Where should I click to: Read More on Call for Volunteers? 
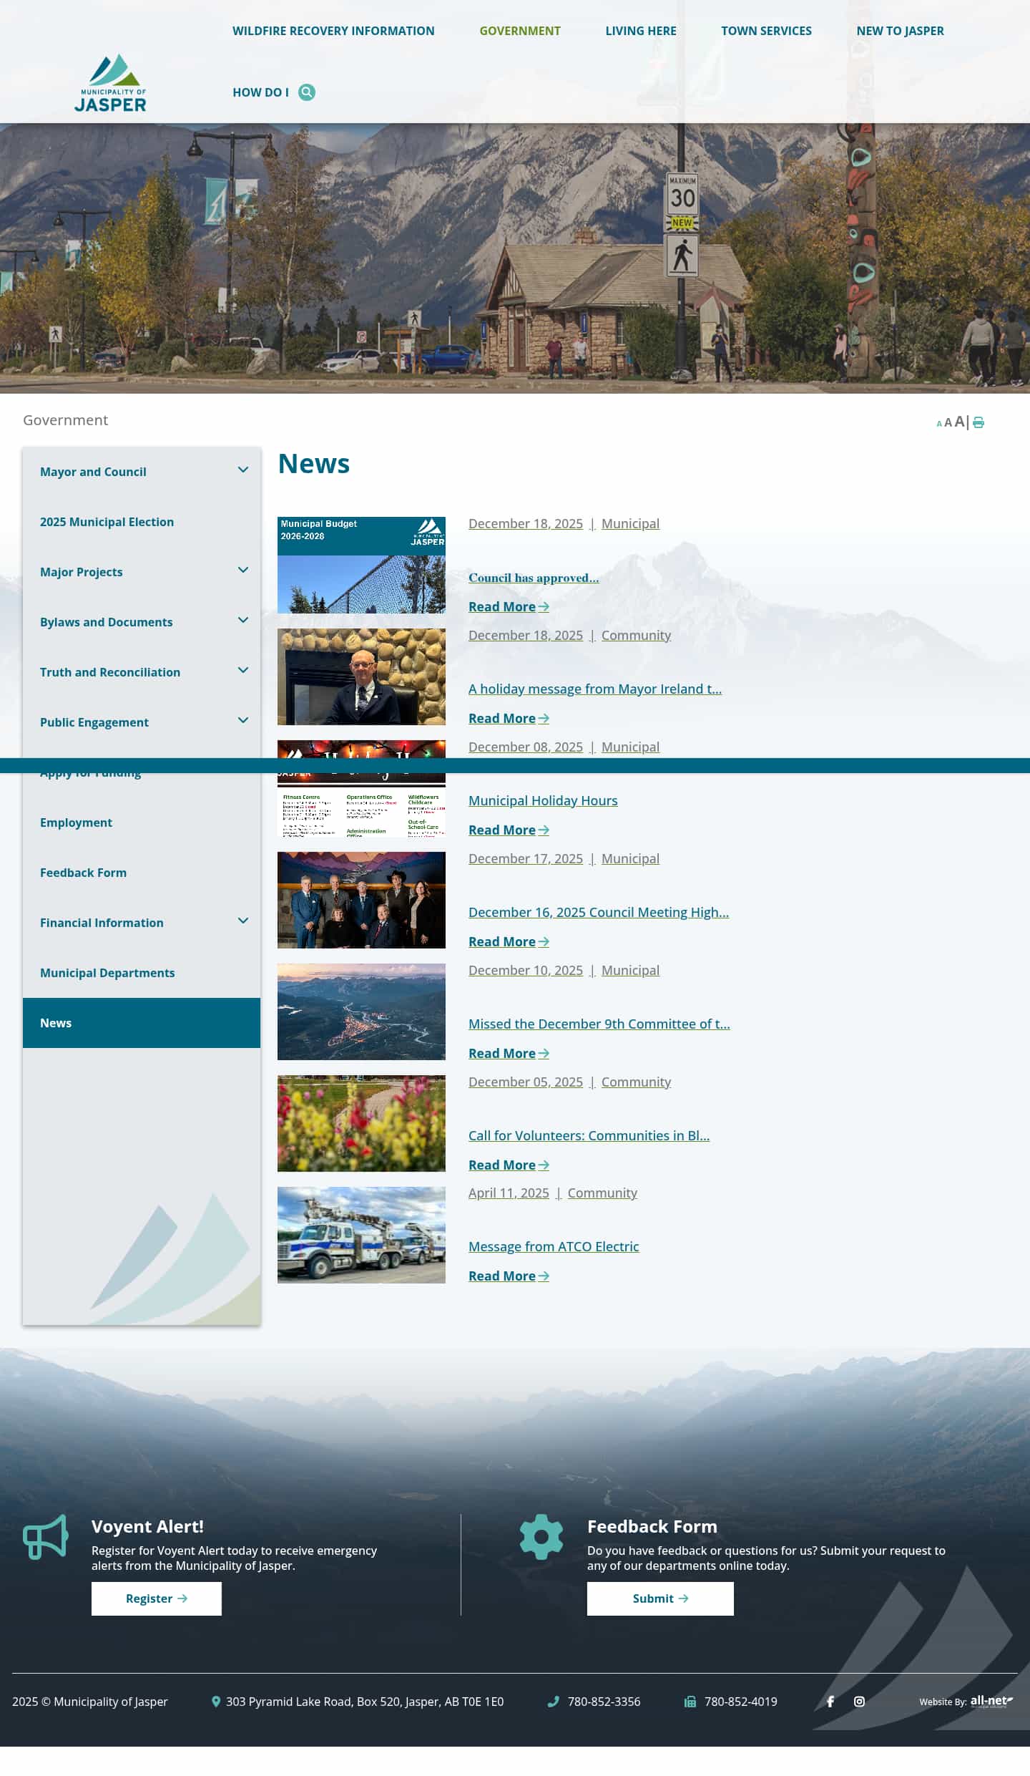(x=509, y=1165)
